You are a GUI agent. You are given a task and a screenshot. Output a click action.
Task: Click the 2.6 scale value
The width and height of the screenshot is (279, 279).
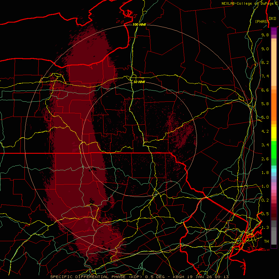(265, 159)
